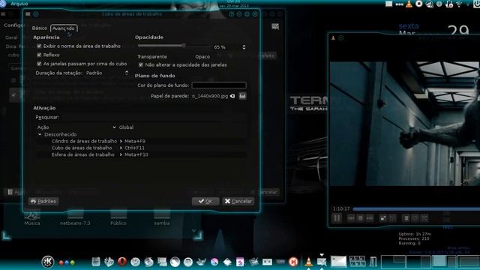Clear the Papel de parede file path

232,96
